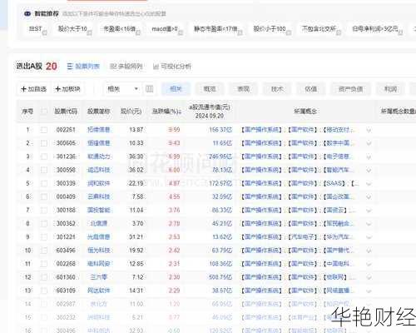Viewport: 416px width, 333px height.
Task: Expand concepts for row 002261
Action: pos(369,130)
